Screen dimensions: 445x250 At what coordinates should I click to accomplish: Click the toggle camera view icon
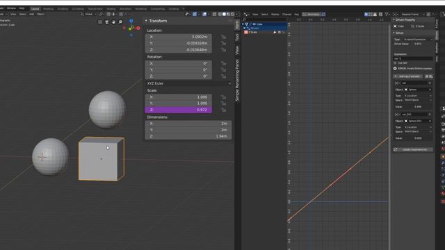click(x=106, y=22)
